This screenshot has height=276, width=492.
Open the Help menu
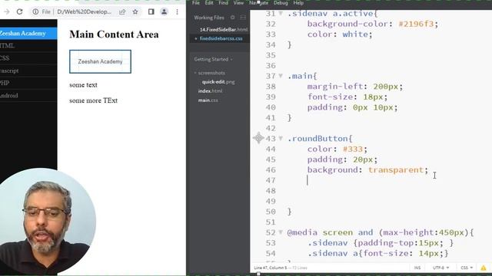click(298, 3)
